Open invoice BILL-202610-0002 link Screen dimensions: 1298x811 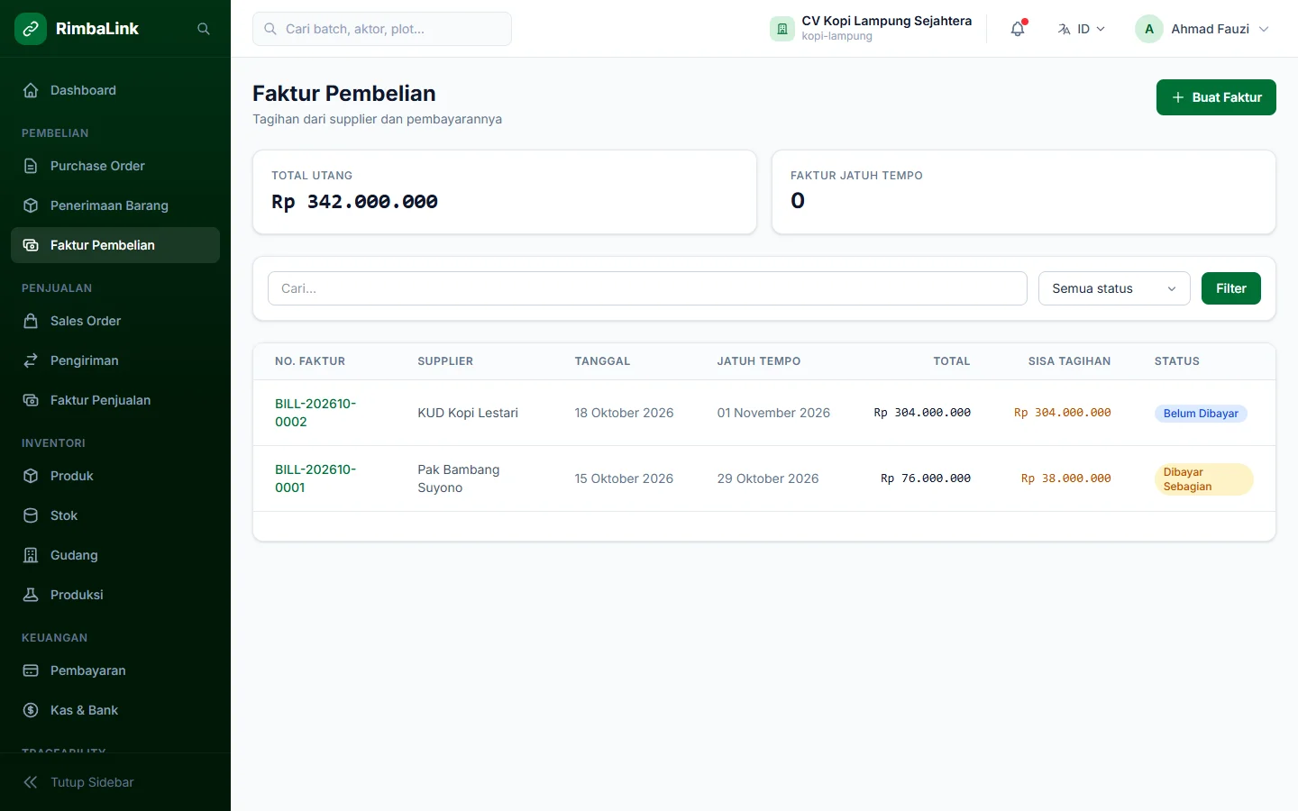click(x=315, y=413)
